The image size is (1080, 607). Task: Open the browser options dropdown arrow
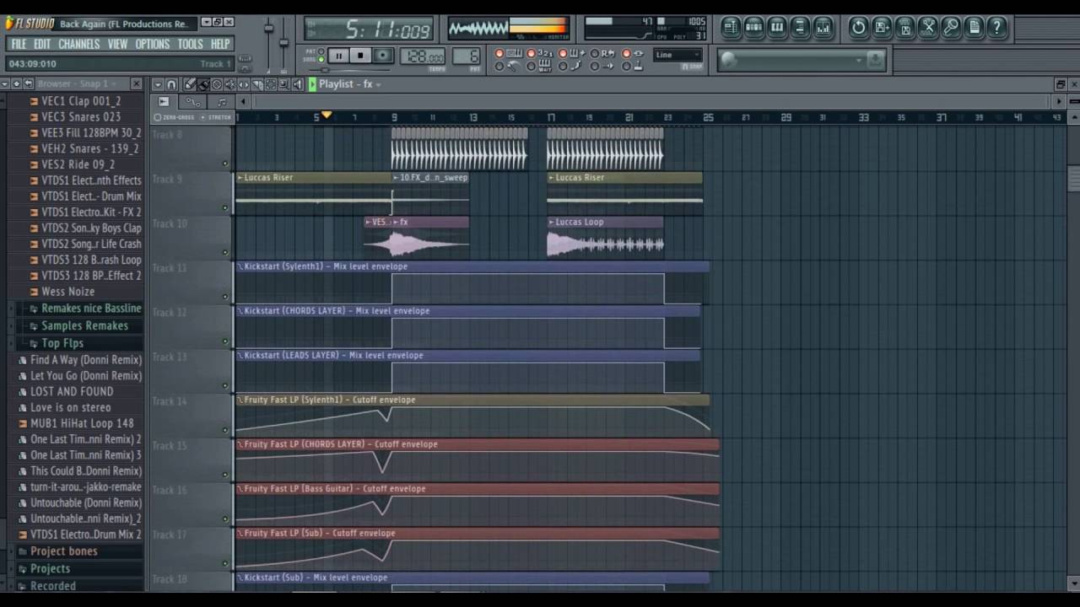[x=5, y=83]
